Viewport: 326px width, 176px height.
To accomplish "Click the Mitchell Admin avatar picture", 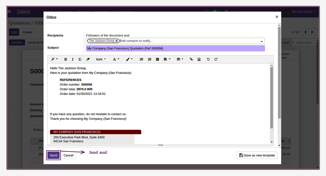I will pyautogui.click(x=287, y=12).
